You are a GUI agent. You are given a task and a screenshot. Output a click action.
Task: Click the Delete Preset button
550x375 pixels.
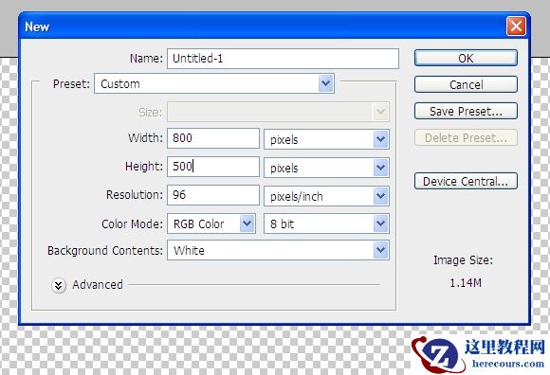pos(466,137)
